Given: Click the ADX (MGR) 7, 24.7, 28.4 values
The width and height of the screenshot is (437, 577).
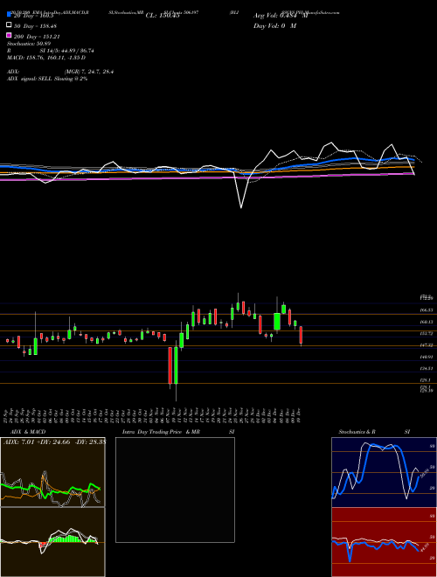Looking at the screenshot, I should (88, 72).
